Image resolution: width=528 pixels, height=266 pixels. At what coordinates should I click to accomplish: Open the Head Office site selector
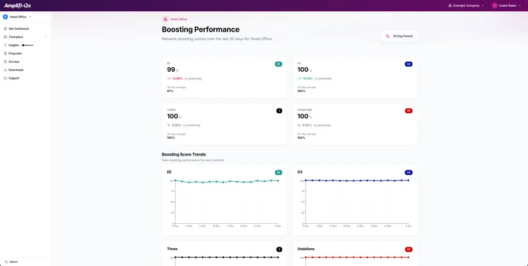coord(18,16)
